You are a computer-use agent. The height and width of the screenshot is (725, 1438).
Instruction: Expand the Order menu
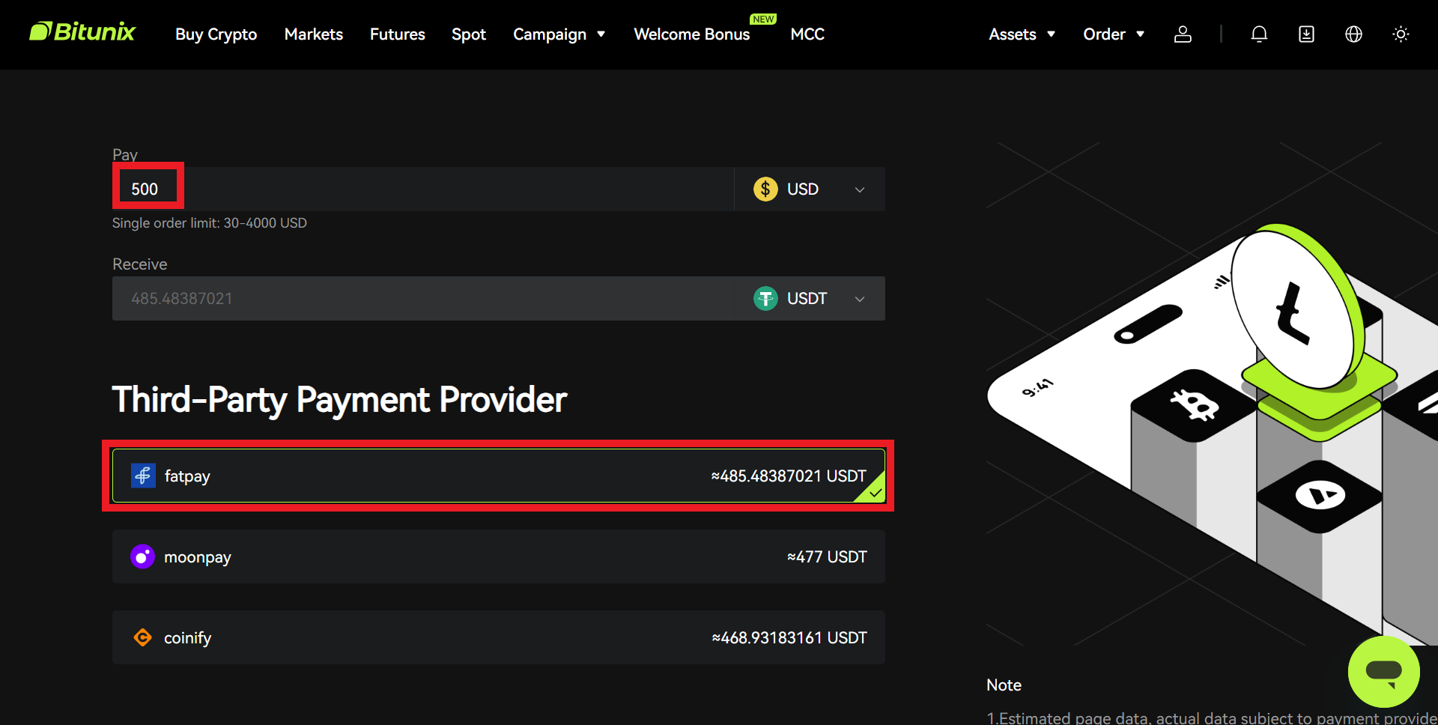tap(1114, 34)
